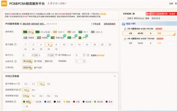
Task: Select 2oz outer copper thickness
Action: [x=33, y=90]
